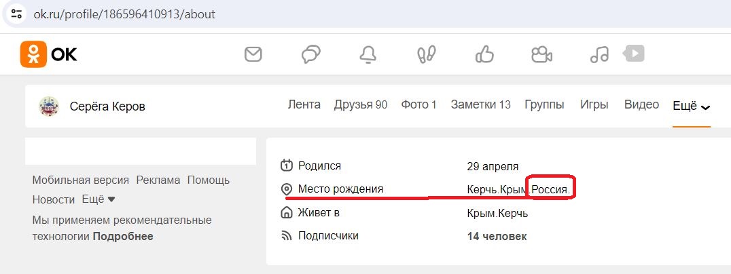Open the notifications bell icon
The width and height of the screenshot is (731, 274).
point(368,54)
